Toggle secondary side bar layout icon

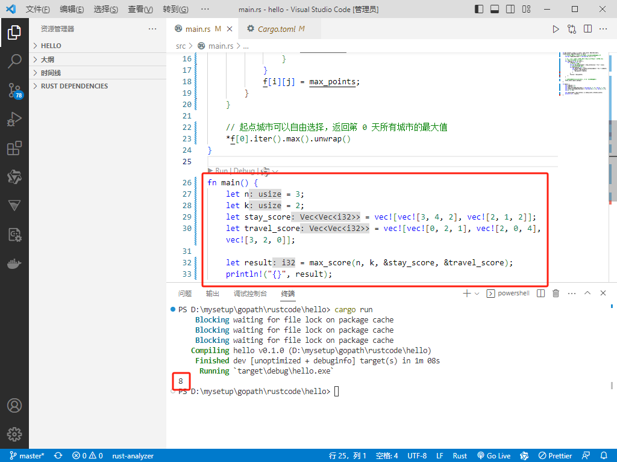[510, 9]
